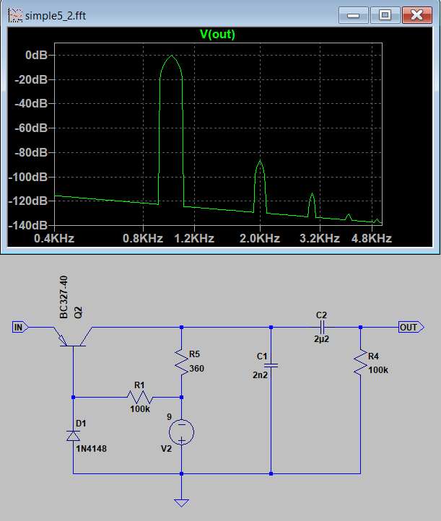Select the Q2 transistor symbol
The width and height of the screenshot is (441, 521).
pyautogui.click(x=73, y=336)
